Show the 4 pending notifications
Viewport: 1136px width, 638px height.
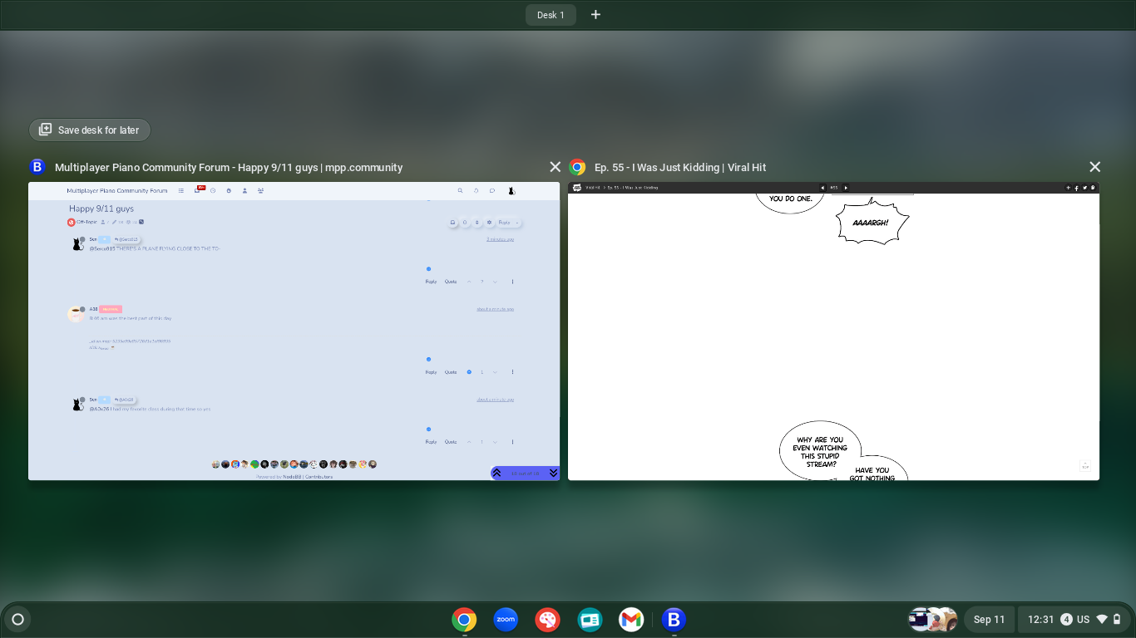(x=1066, y=620)
